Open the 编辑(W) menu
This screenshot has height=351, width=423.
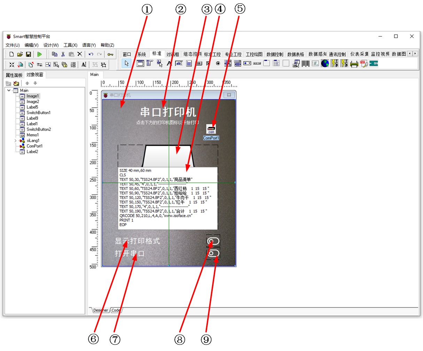(31, 45)
